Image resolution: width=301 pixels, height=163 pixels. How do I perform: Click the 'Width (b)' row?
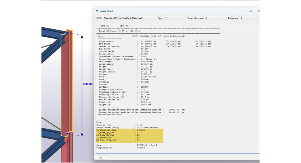tap(125, 102)
